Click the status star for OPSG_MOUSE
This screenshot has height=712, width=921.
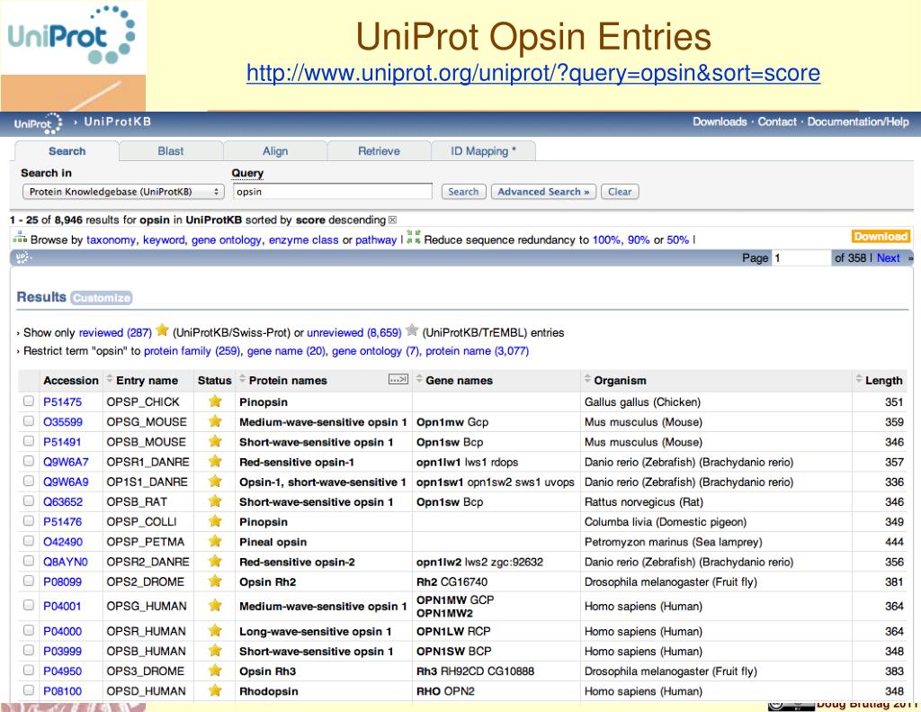coord(215,421)
